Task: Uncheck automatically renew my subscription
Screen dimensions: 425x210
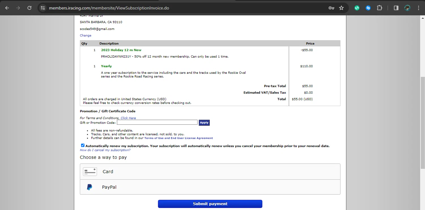Action: [x=83, y=145]
